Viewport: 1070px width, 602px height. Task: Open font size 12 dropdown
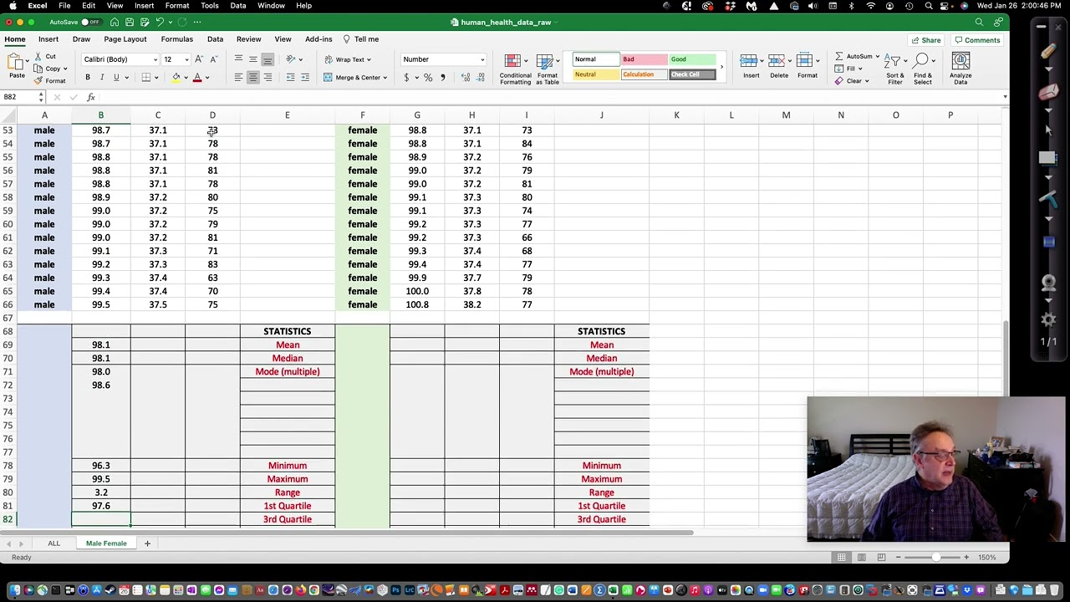coord(186,59)
